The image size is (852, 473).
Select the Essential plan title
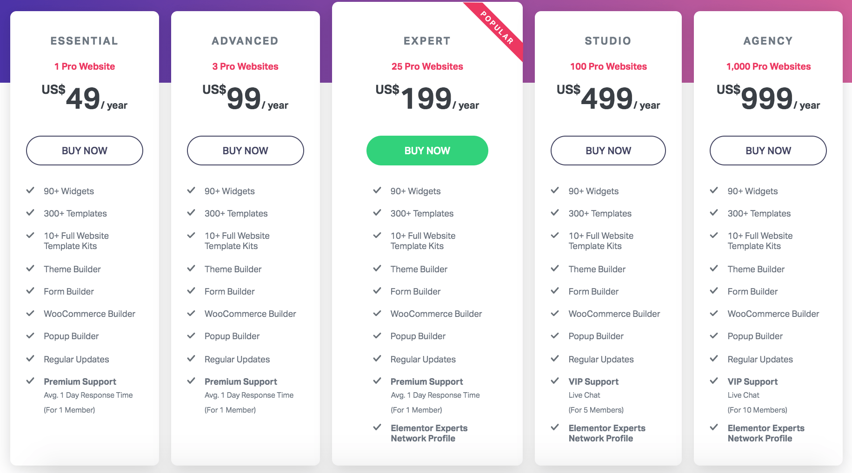84,41
